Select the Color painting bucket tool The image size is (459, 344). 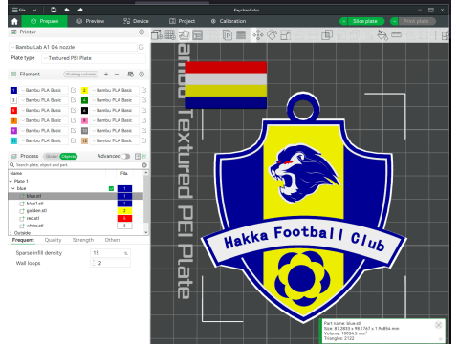(382, 34)
